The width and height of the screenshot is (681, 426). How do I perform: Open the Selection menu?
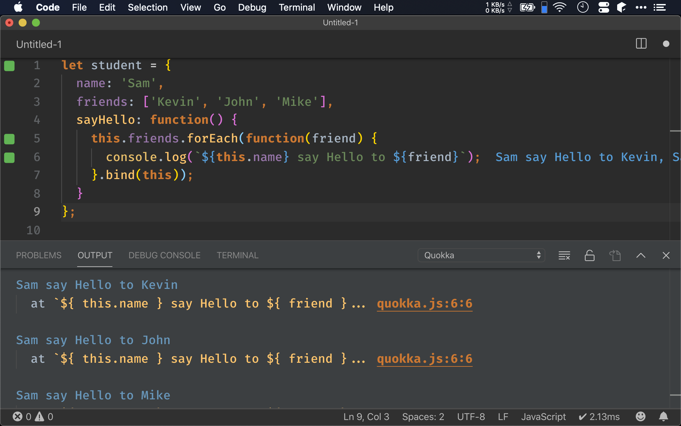tap(148, 7)
